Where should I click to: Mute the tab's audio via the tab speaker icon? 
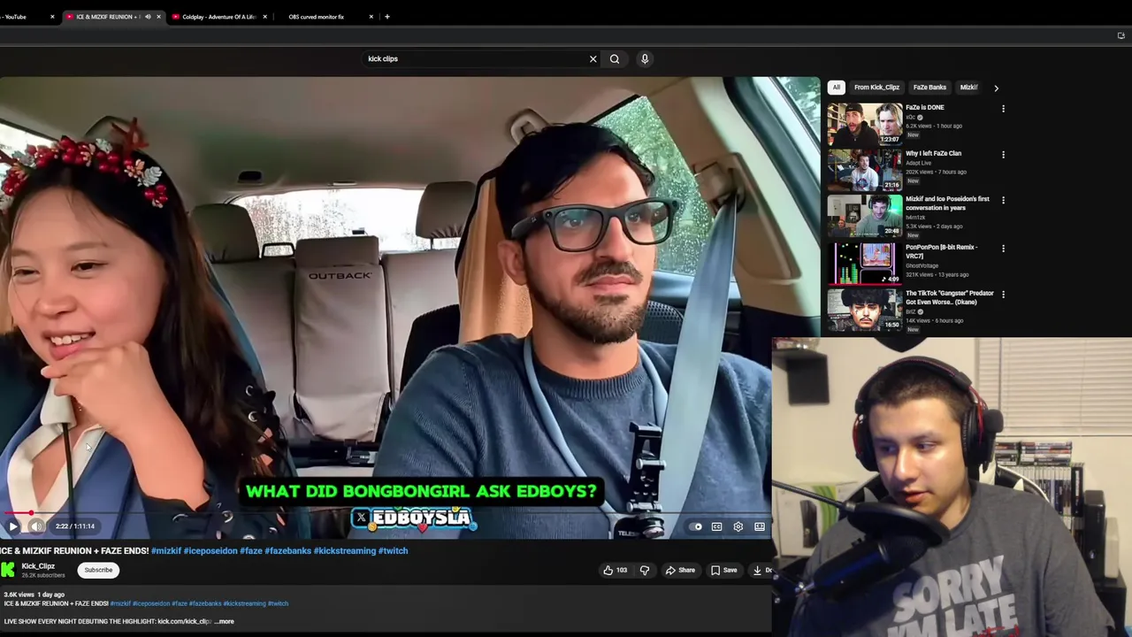[x=148, y=17]
